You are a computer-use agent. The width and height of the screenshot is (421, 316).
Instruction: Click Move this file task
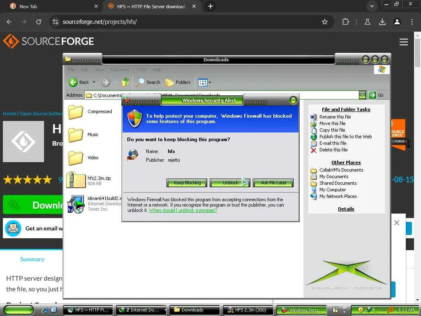click(x=332, y=123)
